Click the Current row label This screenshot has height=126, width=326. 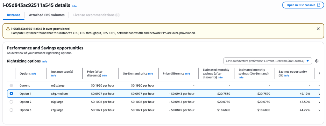(x=25, y=85)
